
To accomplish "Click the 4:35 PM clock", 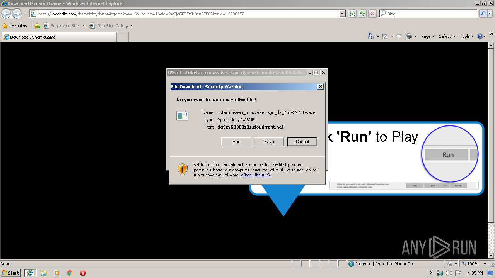I will point(475,273).
